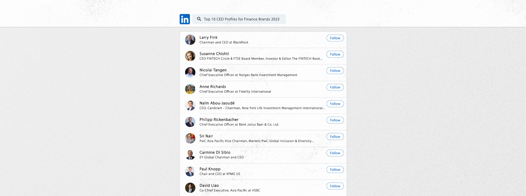This screenshot has height=196, width=526.
Task: Follow David Liao
Action: tap(335, 186)
